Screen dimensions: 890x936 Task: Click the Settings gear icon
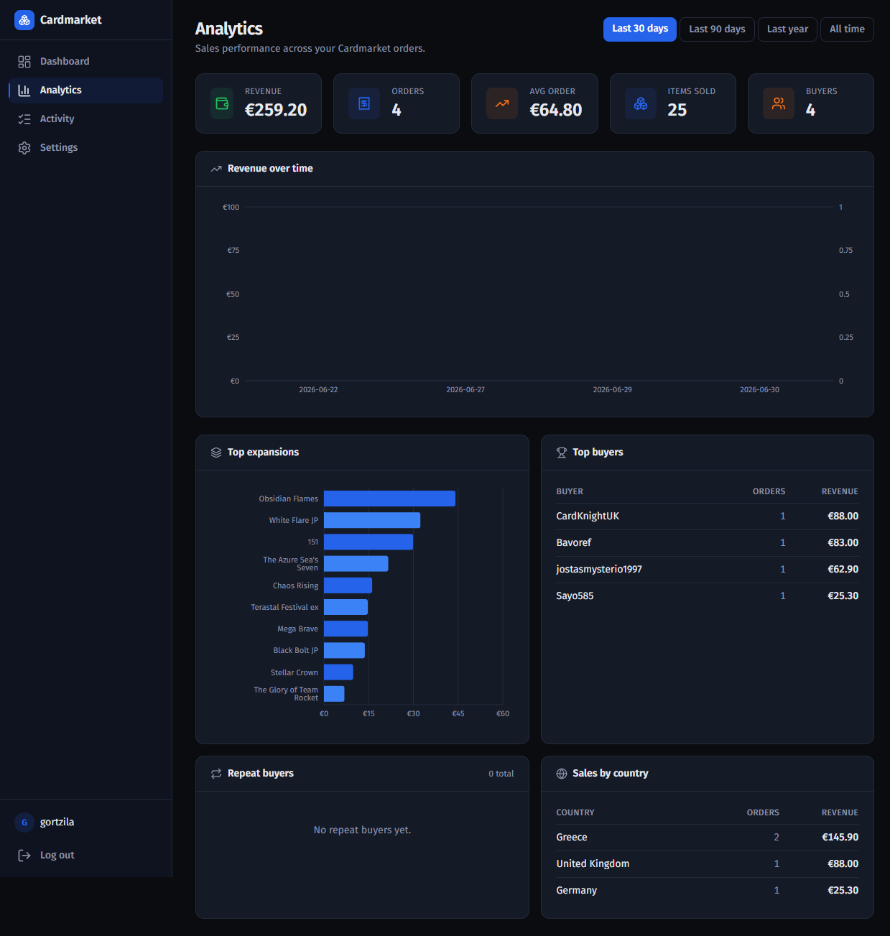24,148
